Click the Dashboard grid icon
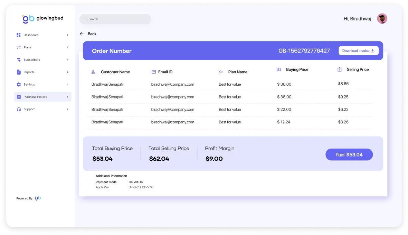This screenshot has width=408, height=235. pos(19,35)
